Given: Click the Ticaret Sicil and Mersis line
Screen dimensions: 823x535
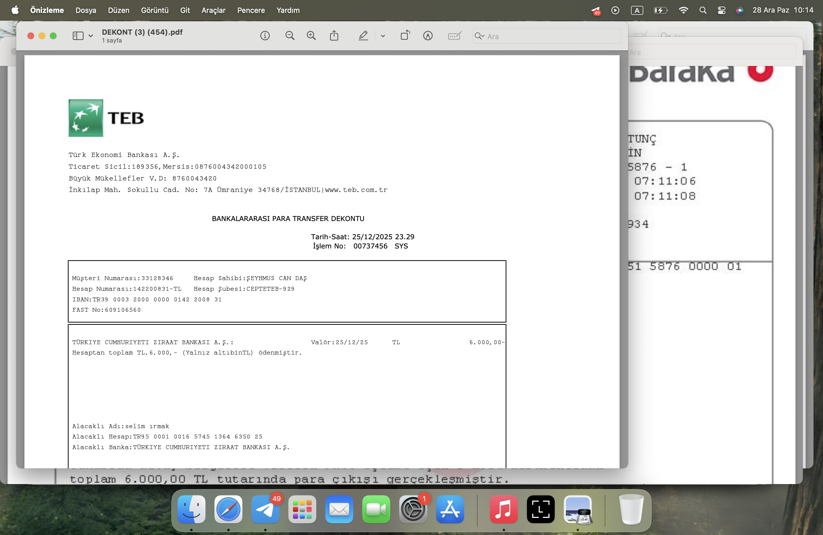Looking at the screenshot, I should [x=167, y=166].
